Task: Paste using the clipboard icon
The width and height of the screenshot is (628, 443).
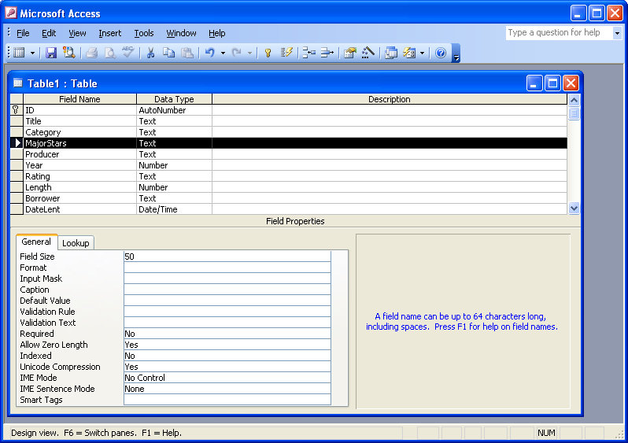Action: pyautogui.click(x=187, y=53)
